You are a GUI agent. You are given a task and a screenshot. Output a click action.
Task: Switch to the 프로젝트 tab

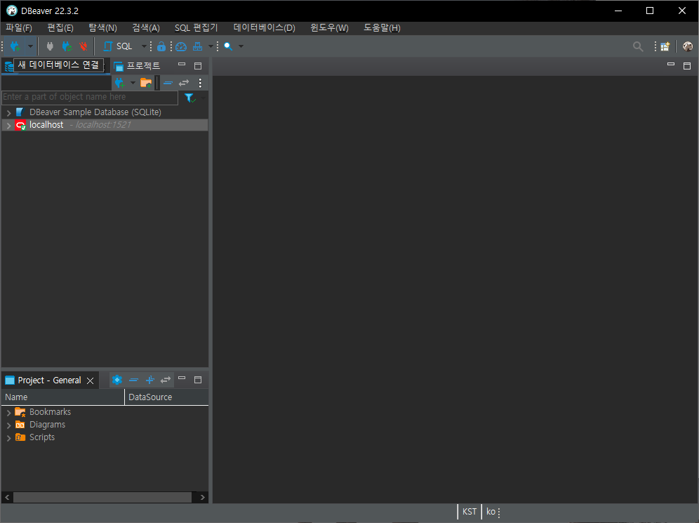click(x=137, y=66)
